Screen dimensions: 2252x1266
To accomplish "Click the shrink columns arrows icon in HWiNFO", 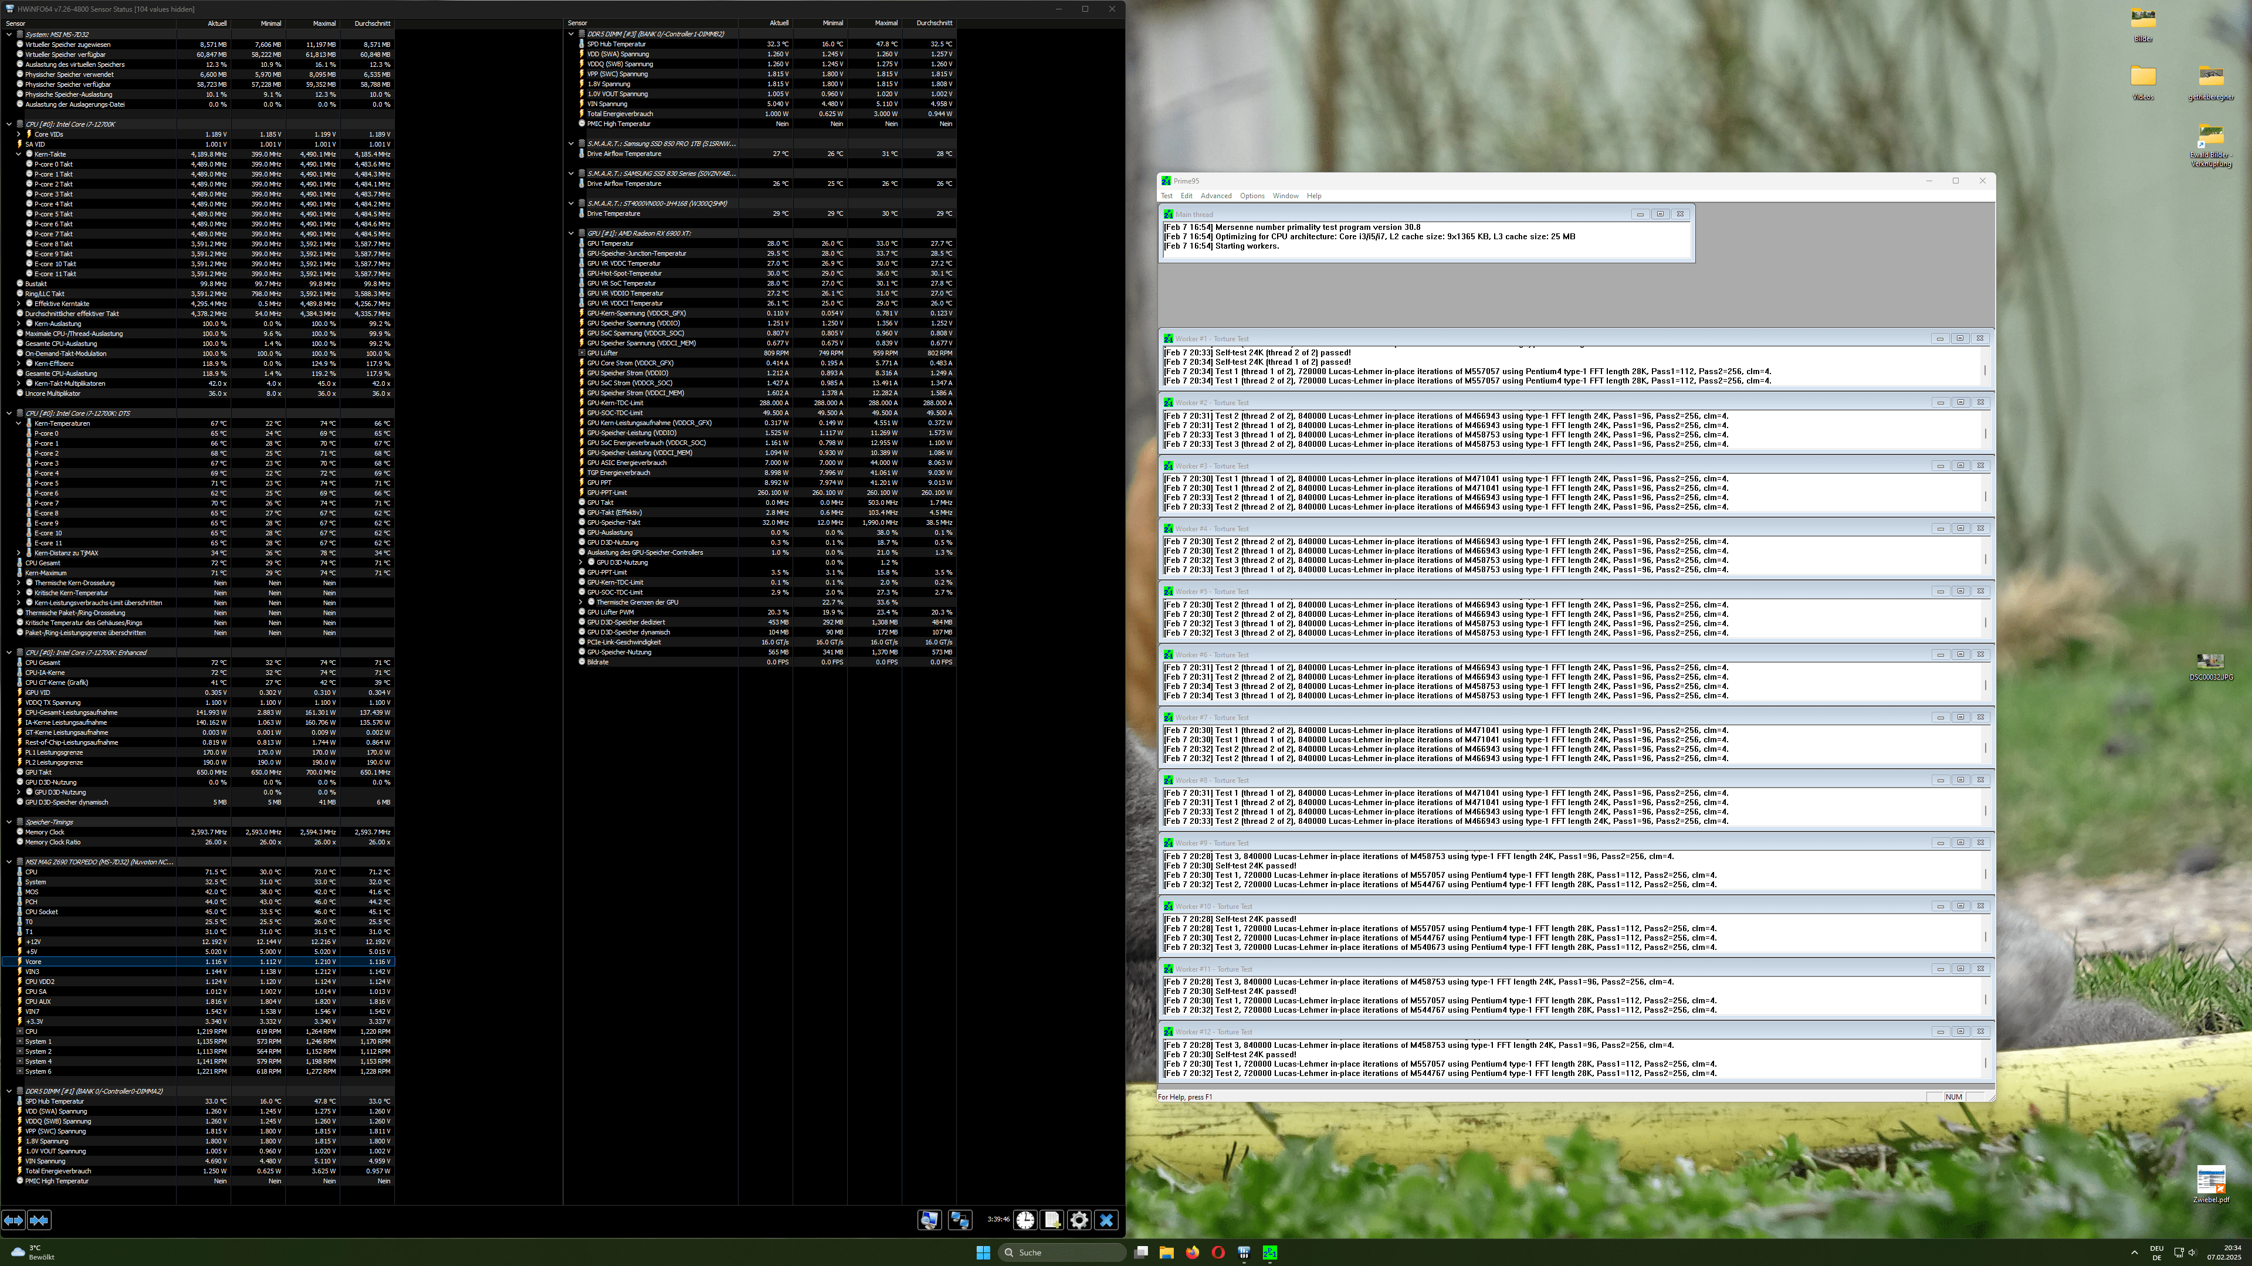I will point(39,1220).
